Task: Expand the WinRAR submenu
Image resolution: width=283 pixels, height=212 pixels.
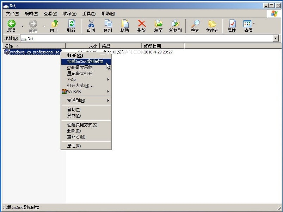Action: pos(108,91)
